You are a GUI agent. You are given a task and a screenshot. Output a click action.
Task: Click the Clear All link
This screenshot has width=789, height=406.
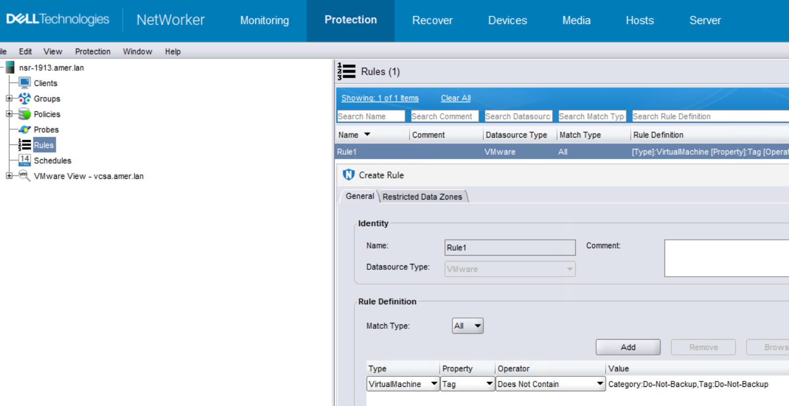tap(456, 98)
